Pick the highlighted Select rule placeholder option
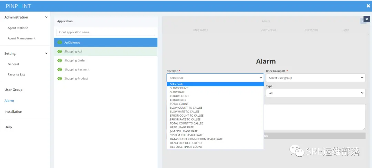Viewport: 372px width, 168px height. (x=215, y=84)
